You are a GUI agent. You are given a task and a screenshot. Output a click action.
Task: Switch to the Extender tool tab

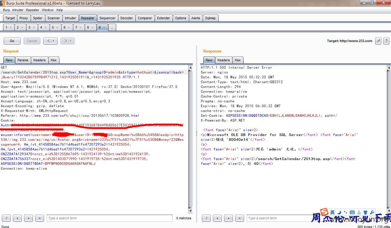point(163,18)
